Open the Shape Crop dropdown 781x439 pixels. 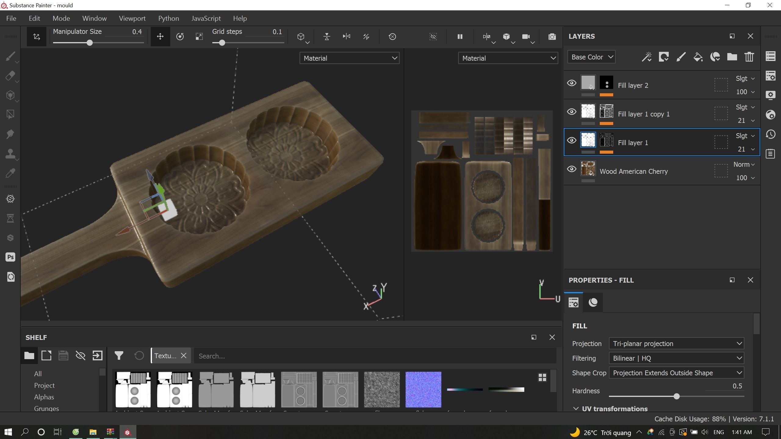[676, 373]
